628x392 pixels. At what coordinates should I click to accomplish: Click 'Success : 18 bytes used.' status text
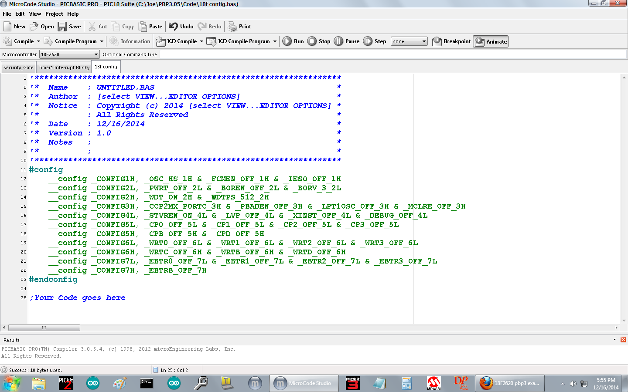click(x=35, y=370)
